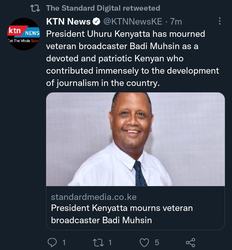The image size is (232, 250).
Task: Open the KTN News account name
Action: pos(68,21)
